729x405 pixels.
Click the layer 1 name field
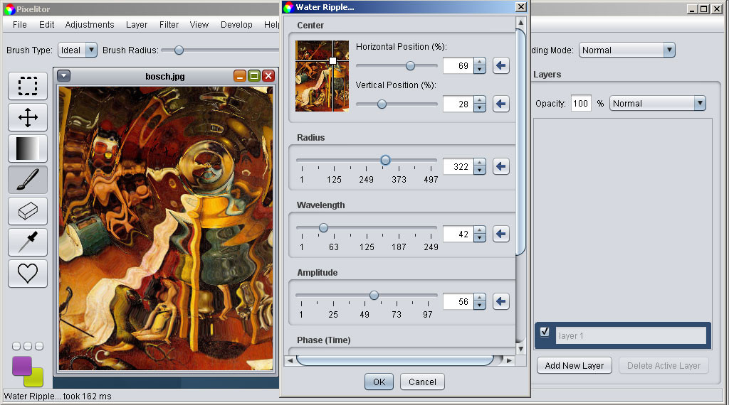pos(631,335)
